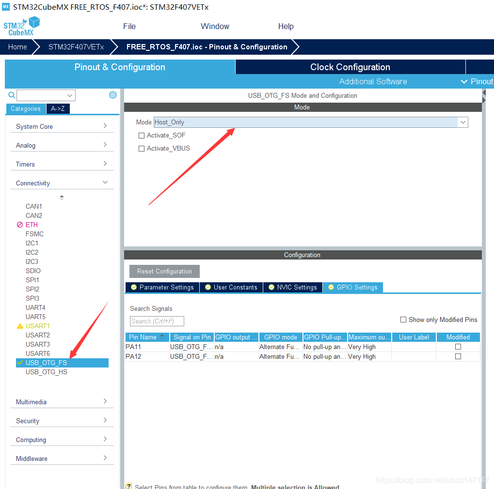The image size is (494, 489).
Task: Open the sidebar search dropdown arrow
Action: (x=70, y=95)
